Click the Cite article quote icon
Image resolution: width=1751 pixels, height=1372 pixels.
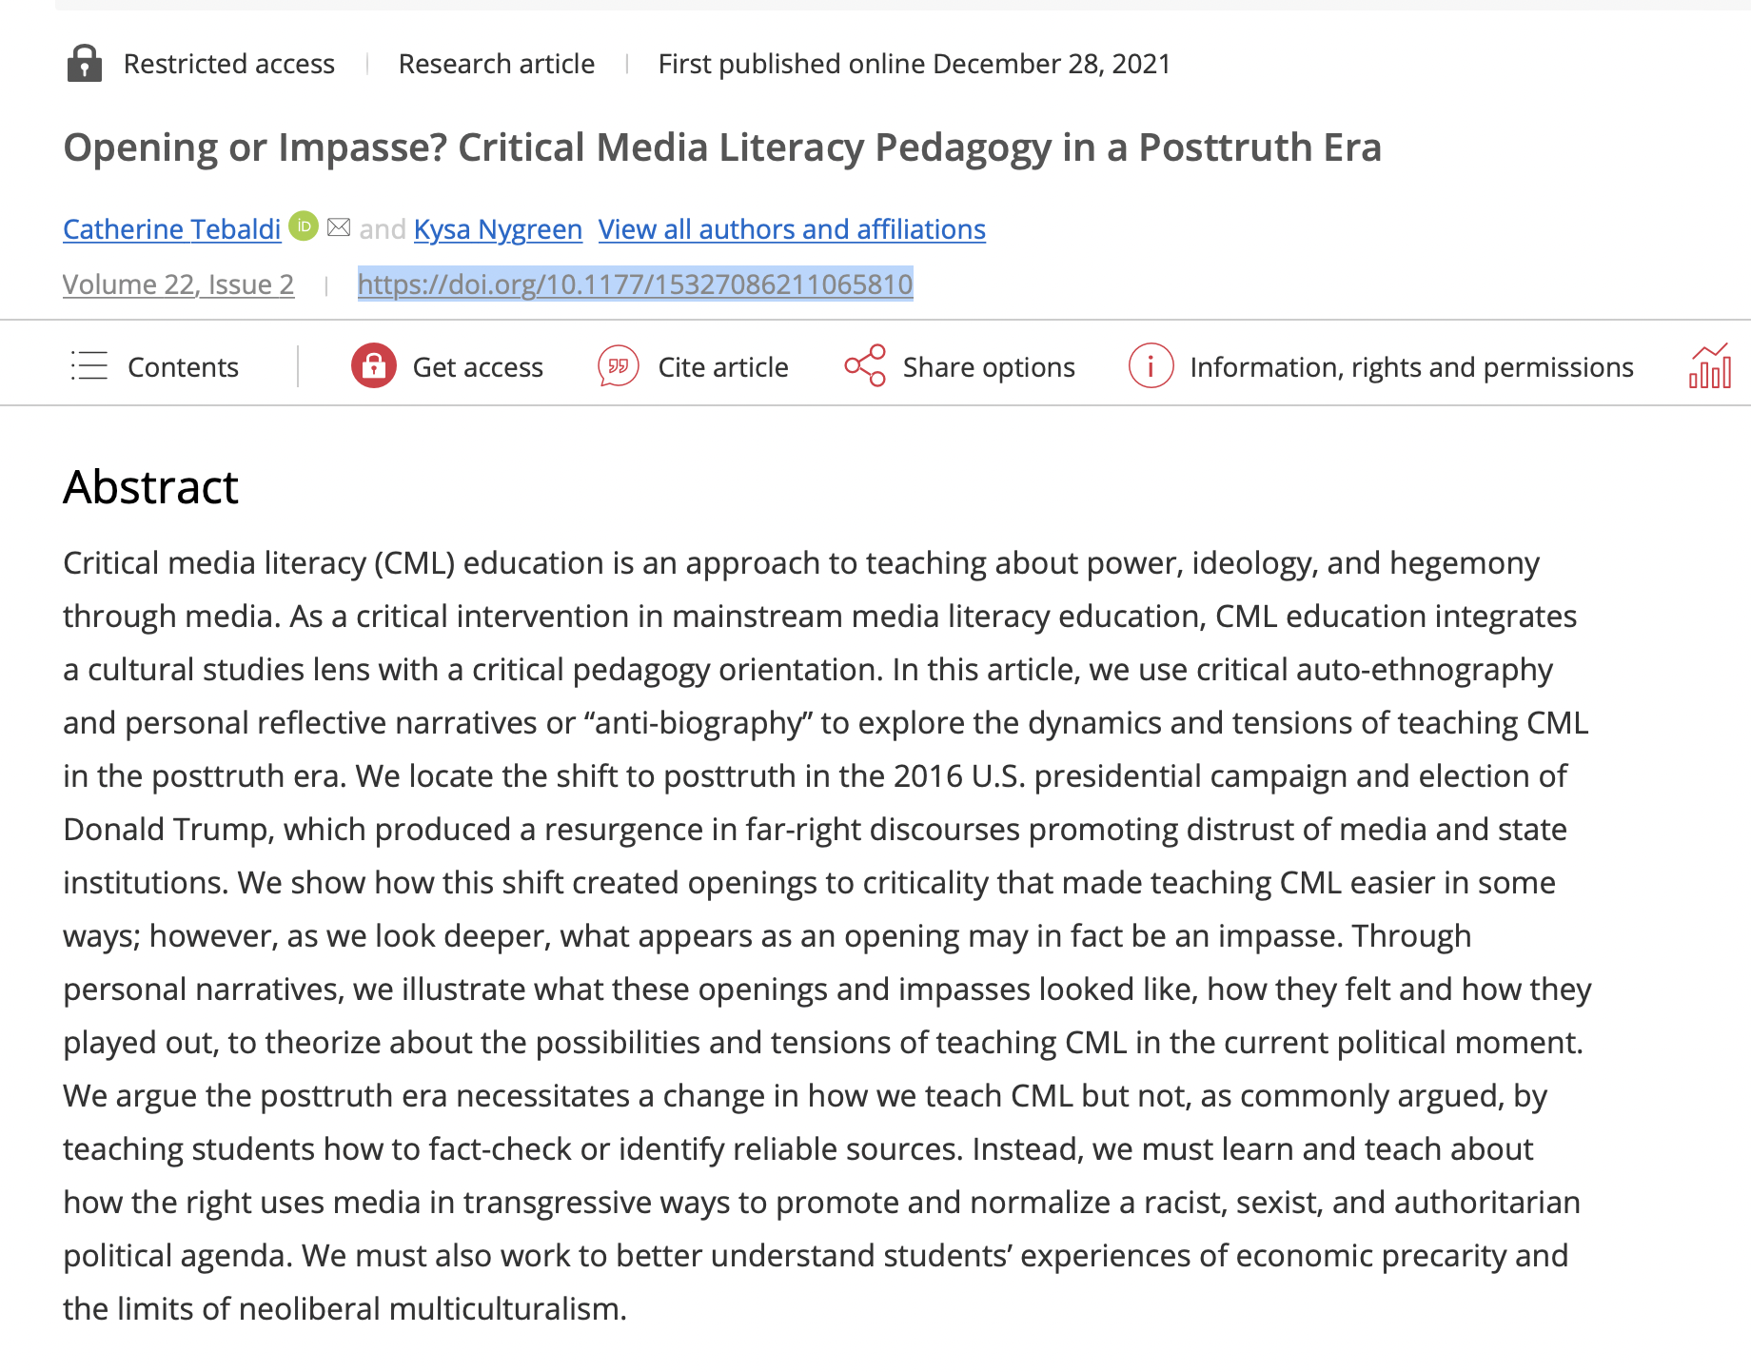click(619, 366)
